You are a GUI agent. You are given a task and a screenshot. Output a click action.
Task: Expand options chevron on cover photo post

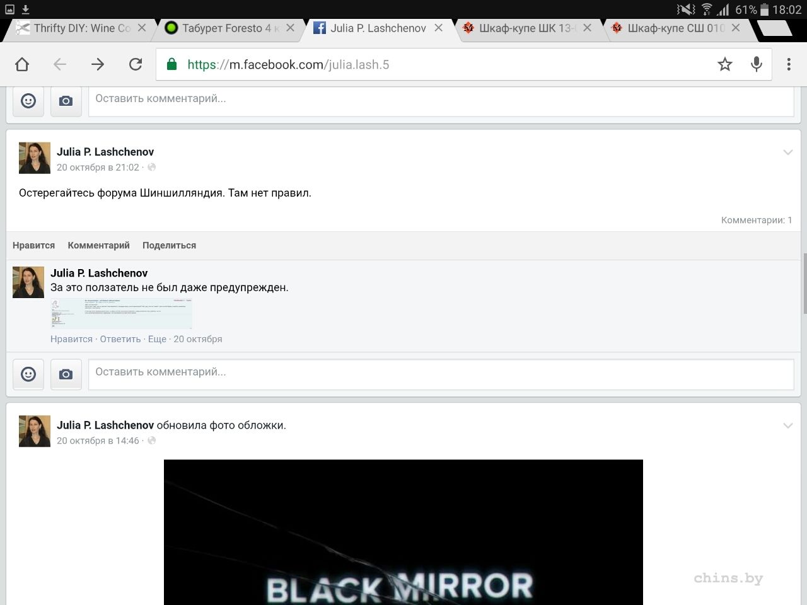click(x=787, y=426)
